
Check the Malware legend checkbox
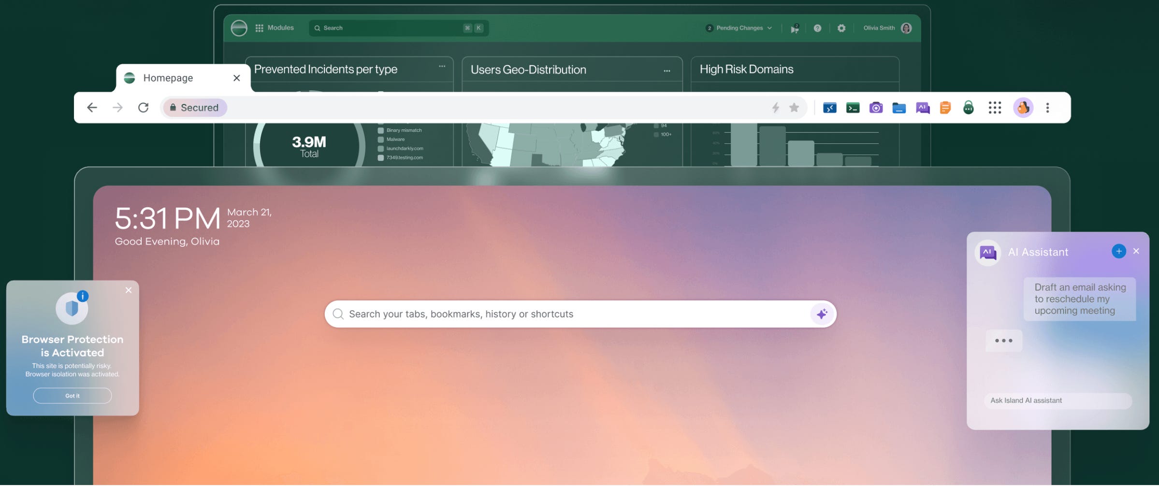pos(380,139)
